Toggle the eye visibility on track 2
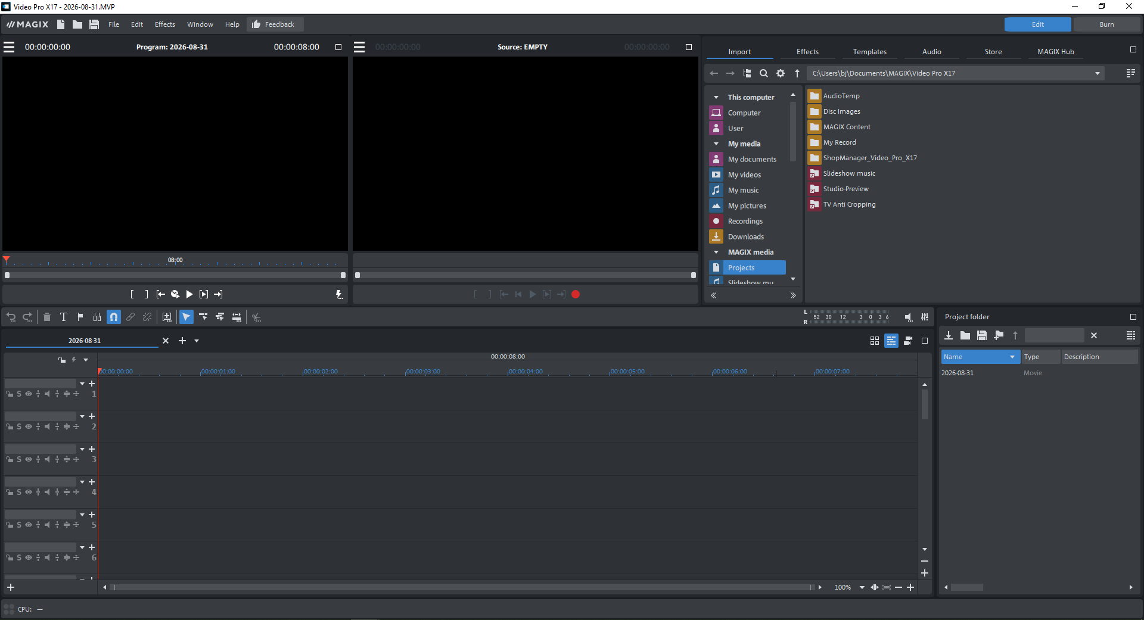The width and height of the screenshot is (1144, 620). (x=28, y=426)
